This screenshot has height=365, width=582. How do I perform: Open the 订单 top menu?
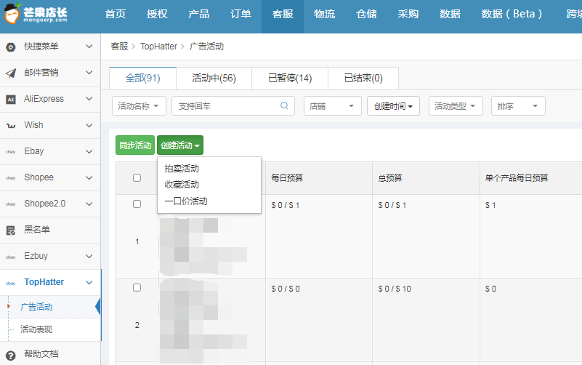tap(241, 14)
